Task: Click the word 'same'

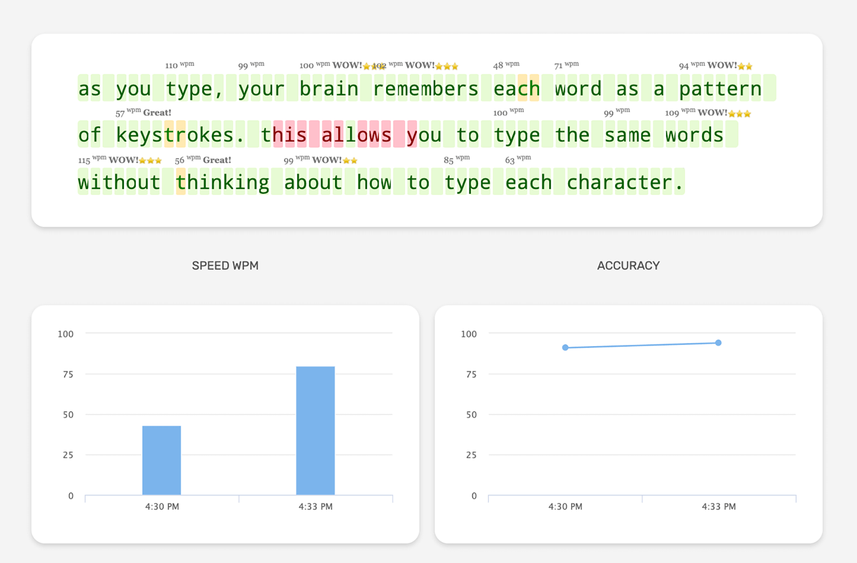Action: point(628,135)
